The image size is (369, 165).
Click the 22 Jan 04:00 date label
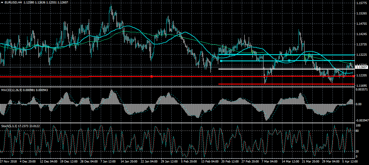pos(149,162)
